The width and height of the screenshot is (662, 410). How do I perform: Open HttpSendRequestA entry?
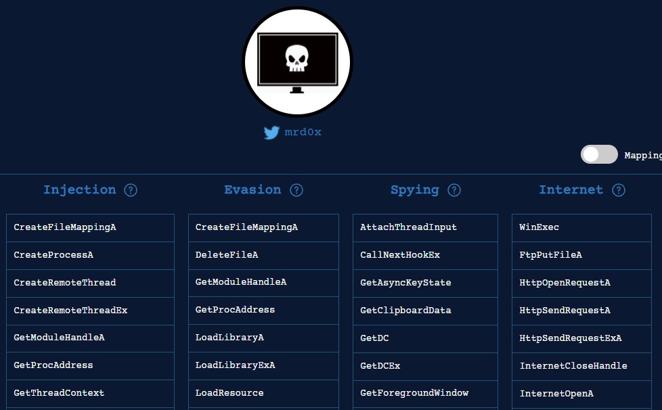pos(581,311)
